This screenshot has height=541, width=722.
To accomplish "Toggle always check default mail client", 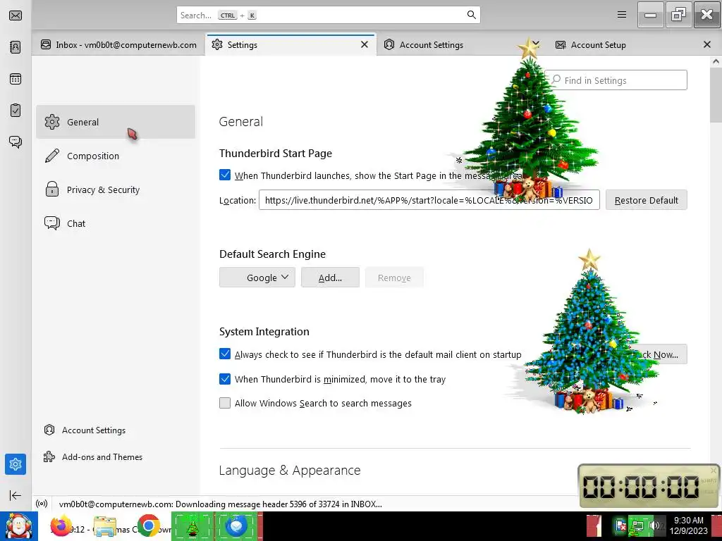I will 225,354.
